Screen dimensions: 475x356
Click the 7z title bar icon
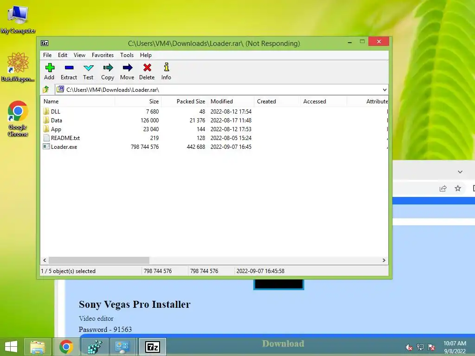tap(45, 43)
